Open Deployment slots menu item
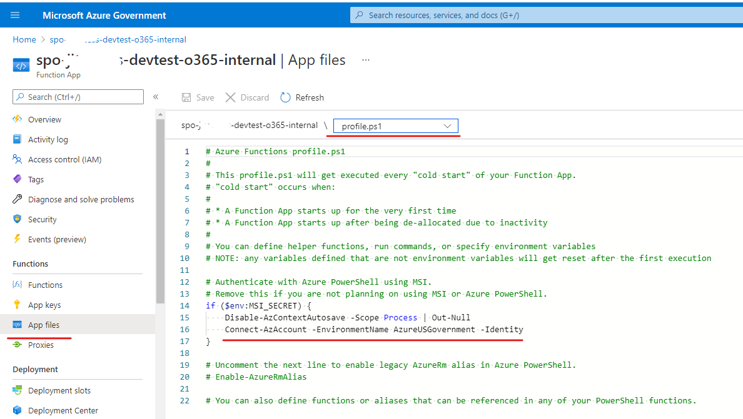 point(59,390)
